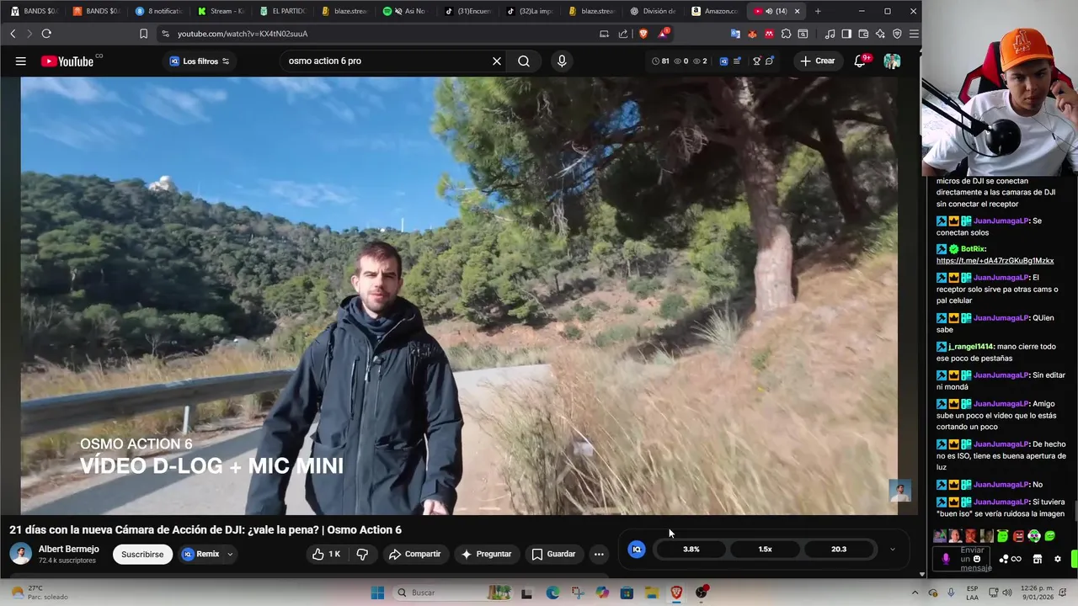Start voice search with the microphone
The height and width of the screenshot is (606, 1078).
point(562,61)
